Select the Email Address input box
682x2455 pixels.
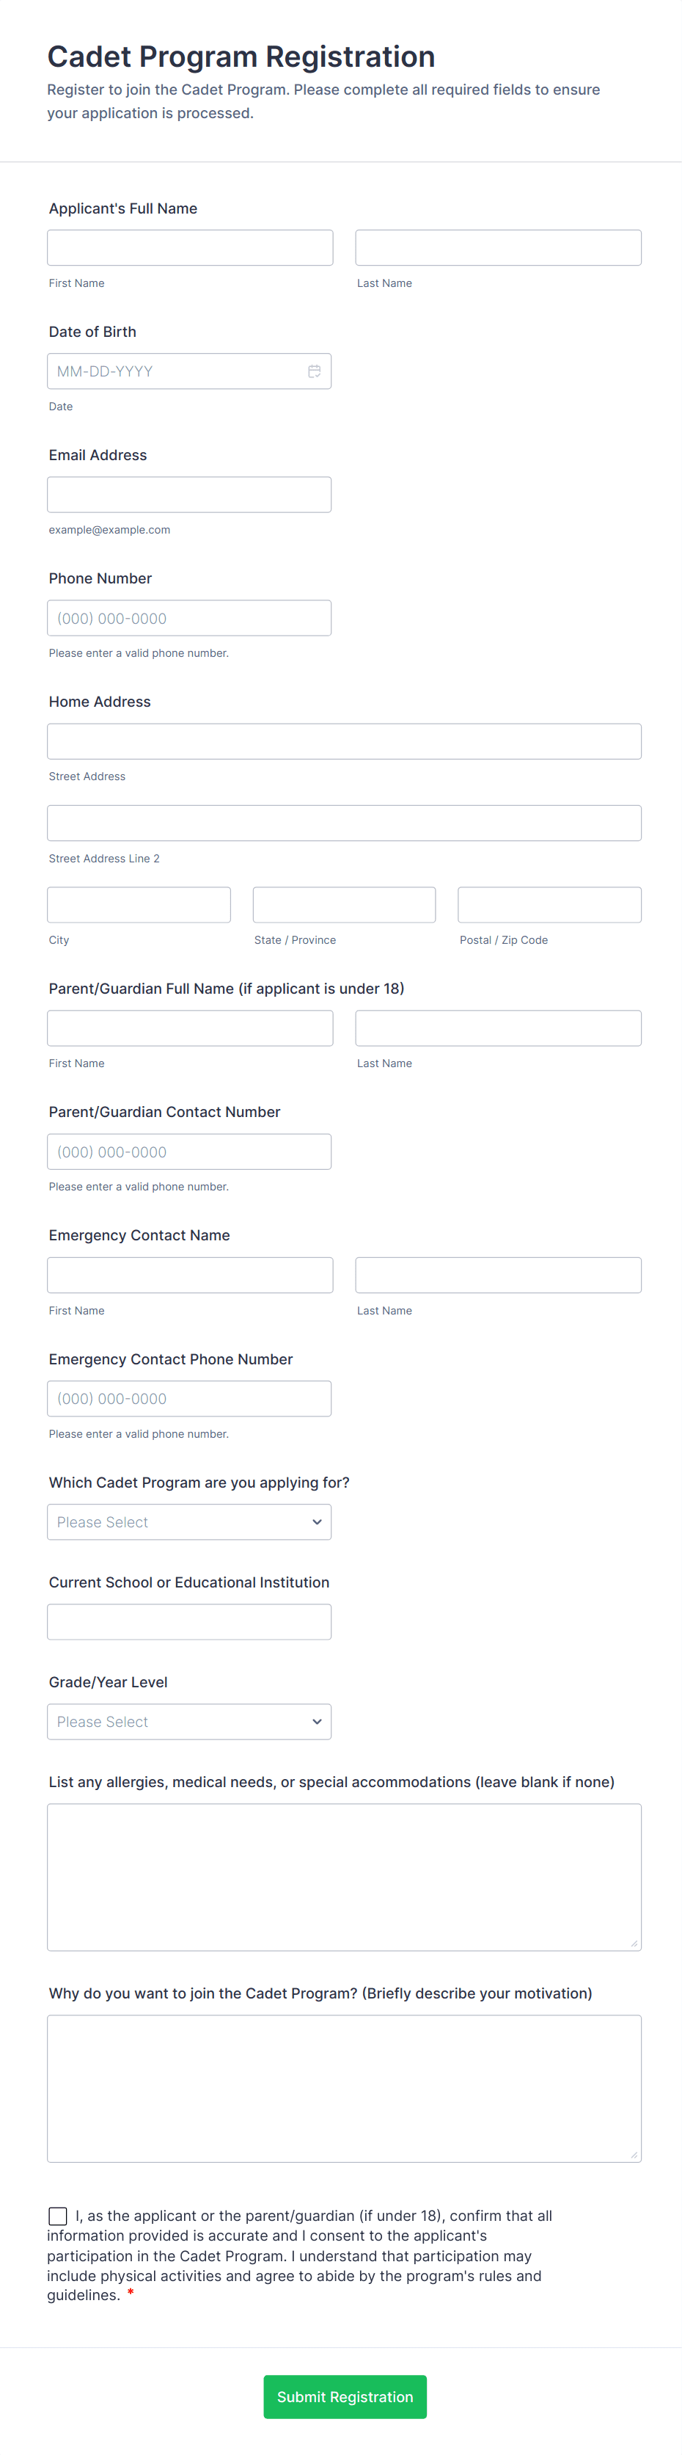point(189,495)
